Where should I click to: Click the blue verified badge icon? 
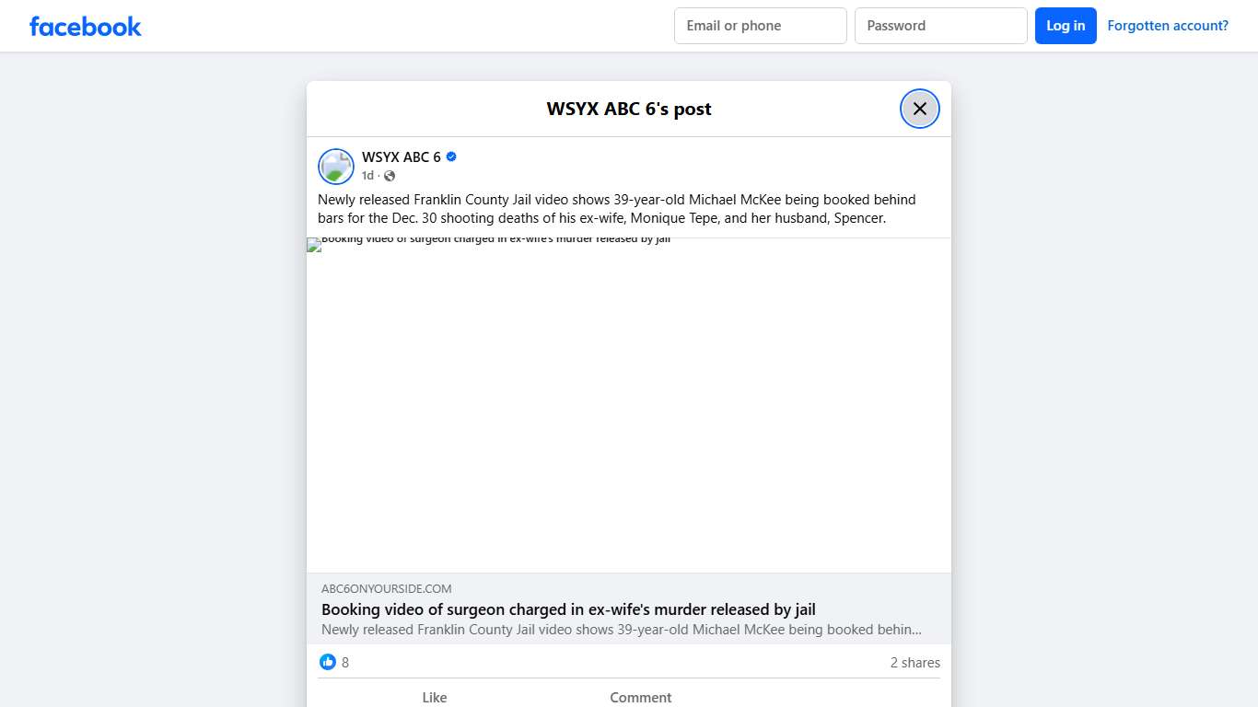coord(451,156)
